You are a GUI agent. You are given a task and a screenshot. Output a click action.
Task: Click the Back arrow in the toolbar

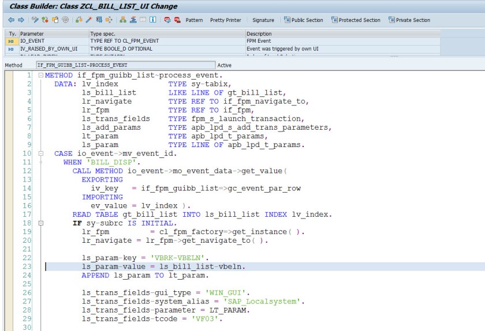coord(12,20)
